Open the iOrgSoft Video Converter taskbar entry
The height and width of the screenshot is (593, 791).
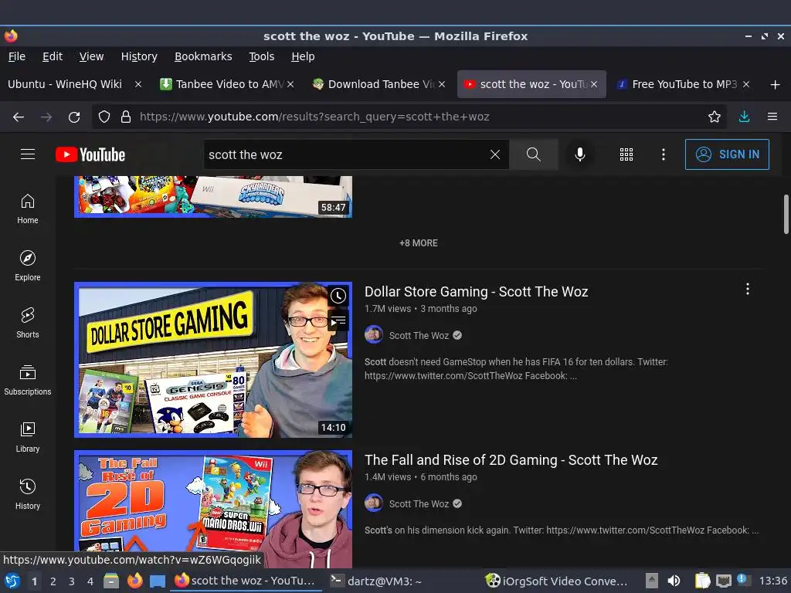click(558, 581)
